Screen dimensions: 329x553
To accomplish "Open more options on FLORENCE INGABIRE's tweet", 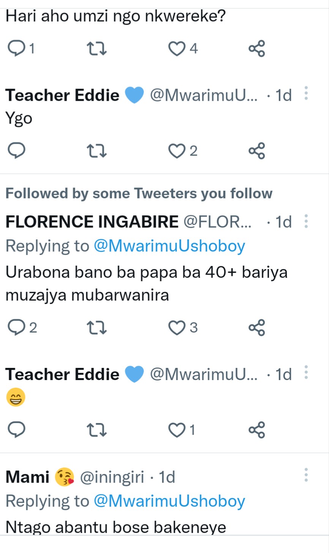I will pyautogui.click(x=306, y=221).
